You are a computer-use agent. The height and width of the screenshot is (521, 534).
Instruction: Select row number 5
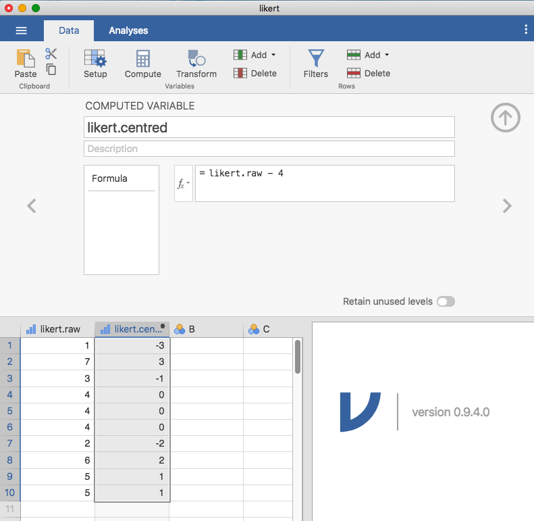tap(10, 412)
